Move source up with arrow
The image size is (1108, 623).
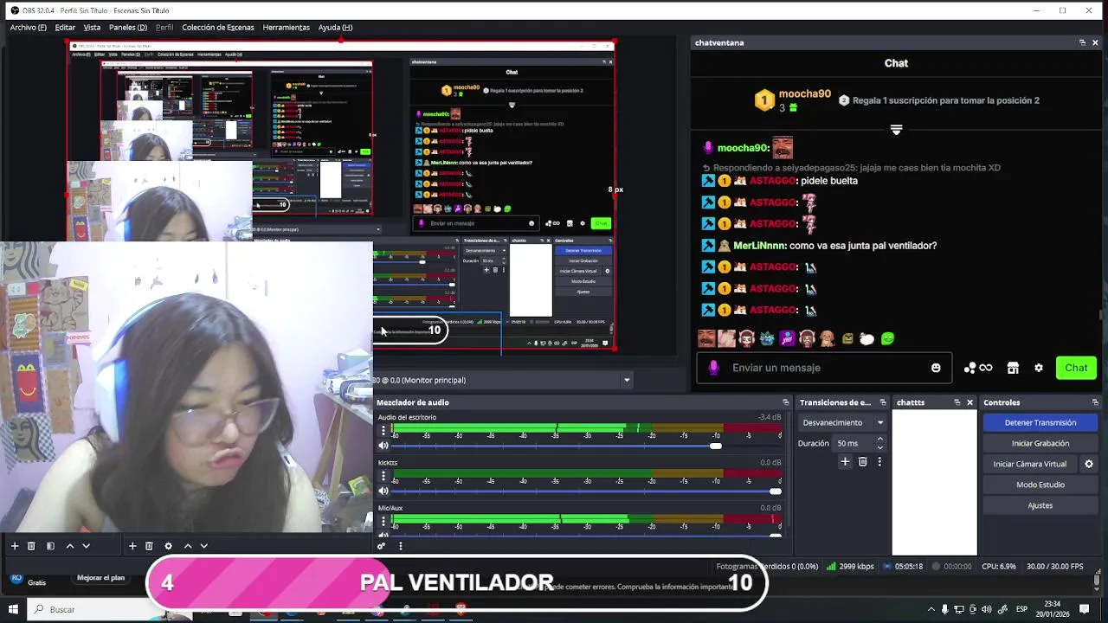tap(188, 546)
